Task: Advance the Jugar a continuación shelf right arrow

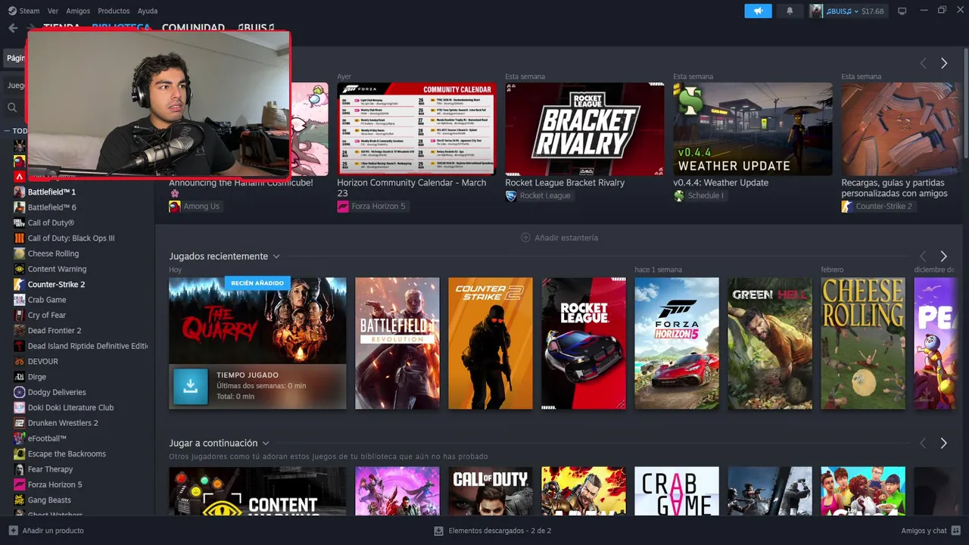Action: coord(944,443)
